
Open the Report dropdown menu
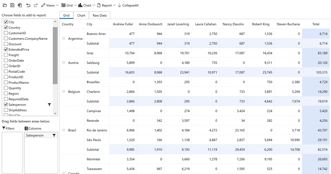[x=107, y=6]
